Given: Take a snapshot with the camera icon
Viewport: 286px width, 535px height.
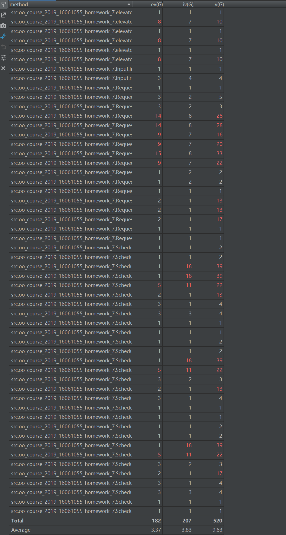Looking at the screenshot, I should 3,26.
